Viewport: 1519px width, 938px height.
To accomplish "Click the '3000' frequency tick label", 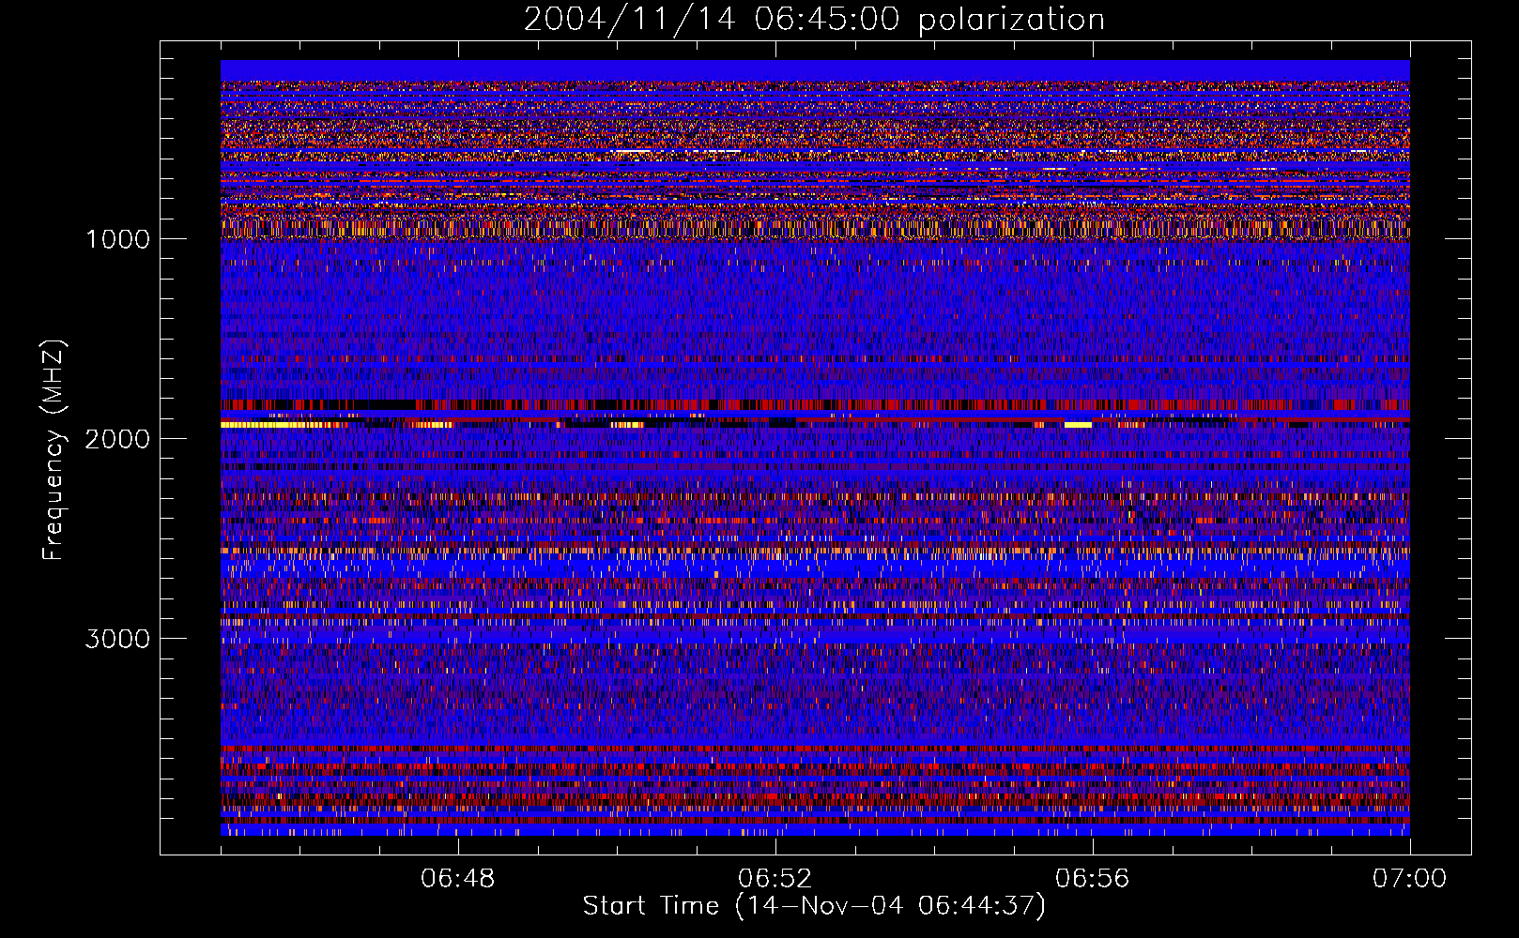I will (117, 639).
